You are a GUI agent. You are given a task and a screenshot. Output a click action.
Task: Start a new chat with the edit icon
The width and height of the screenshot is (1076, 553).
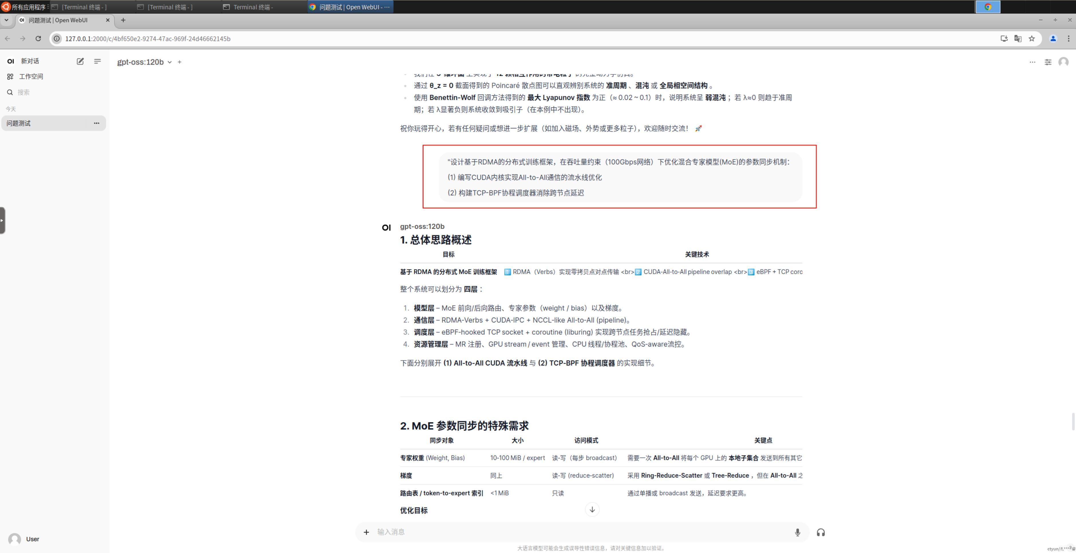pos(80,61)
